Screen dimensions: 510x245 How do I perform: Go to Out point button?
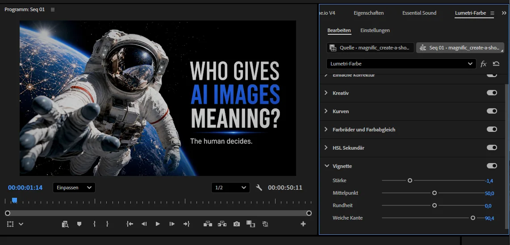186,224
